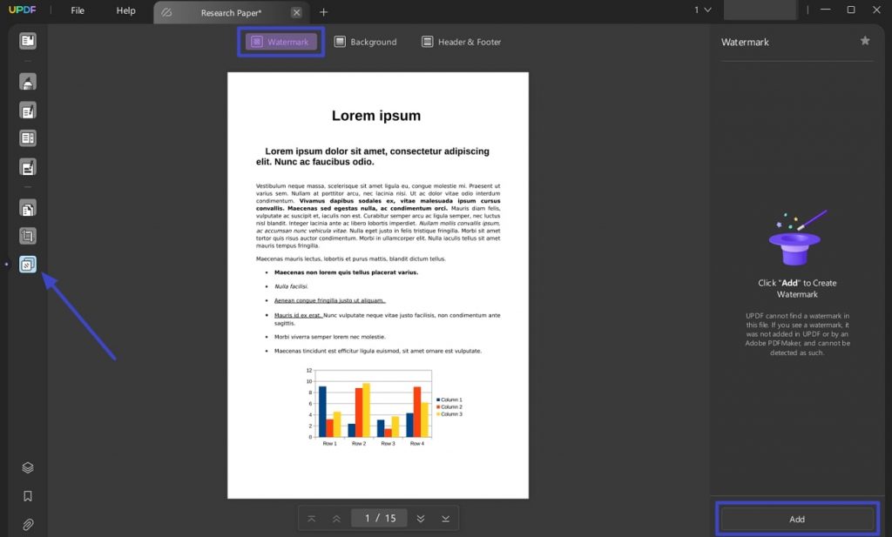Switch to Reader view icon
892x537 pixels.
27,40
